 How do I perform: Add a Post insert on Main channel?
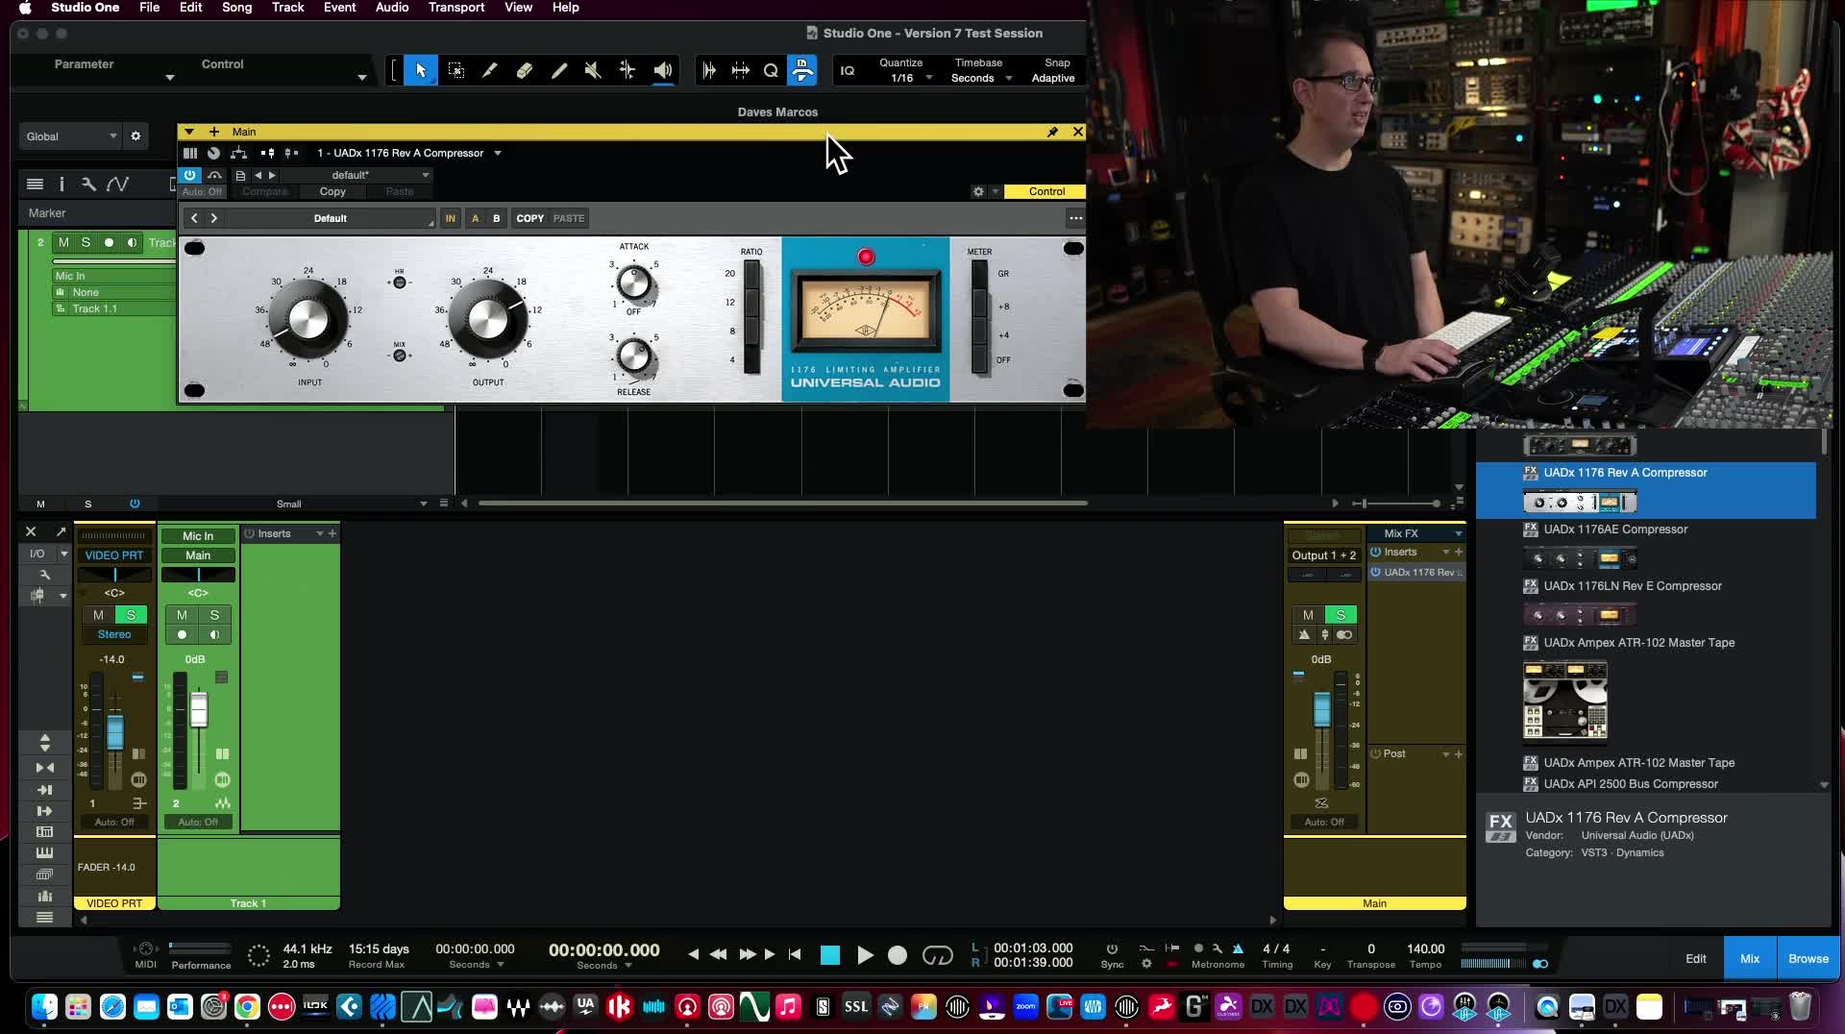pyautogui.click(x=1459, y=754)
